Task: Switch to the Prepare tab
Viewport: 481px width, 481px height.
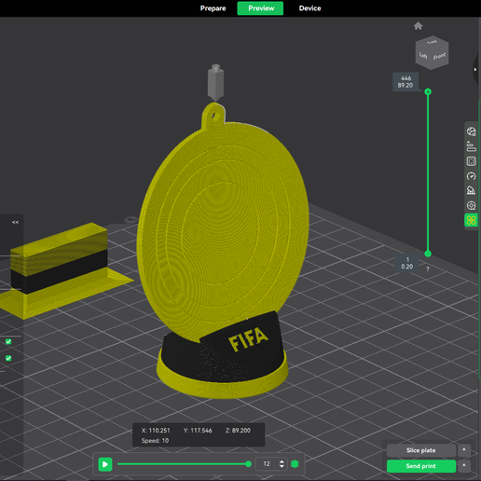Action: click(213, 8)
